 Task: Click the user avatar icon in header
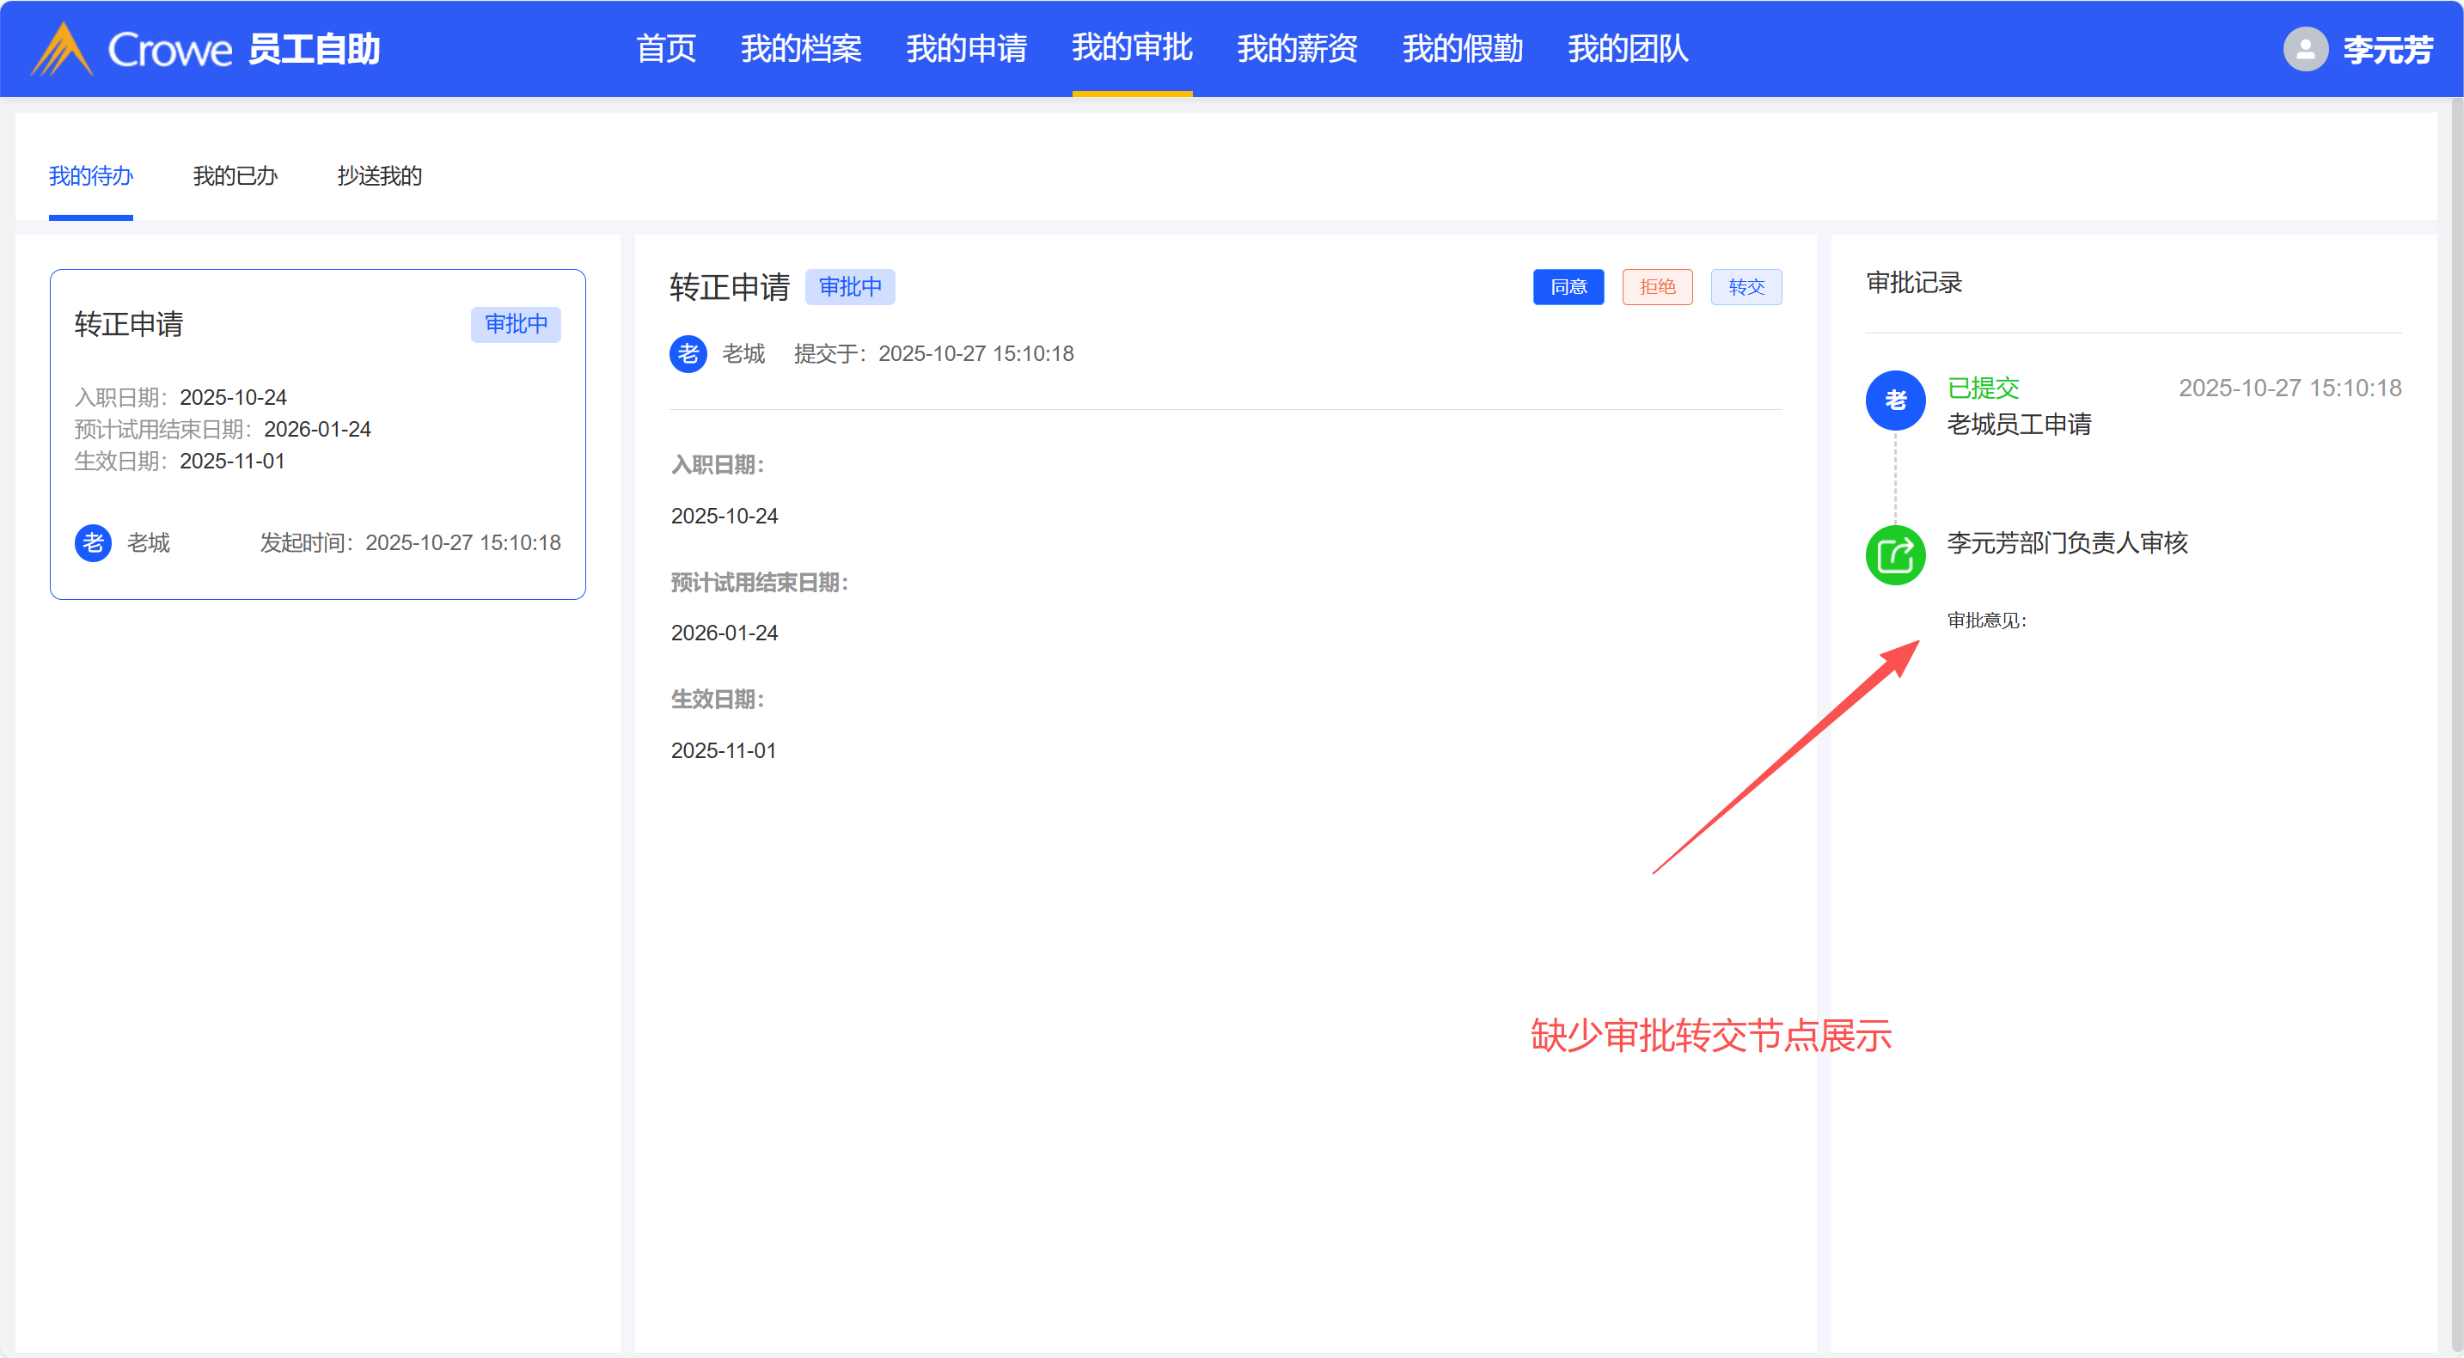(2305, 49)
